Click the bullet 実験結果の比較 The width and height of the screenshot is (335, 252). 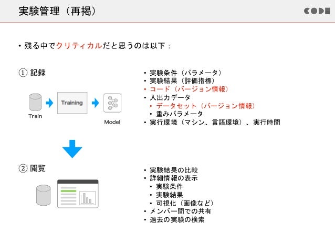pos(174,170)
